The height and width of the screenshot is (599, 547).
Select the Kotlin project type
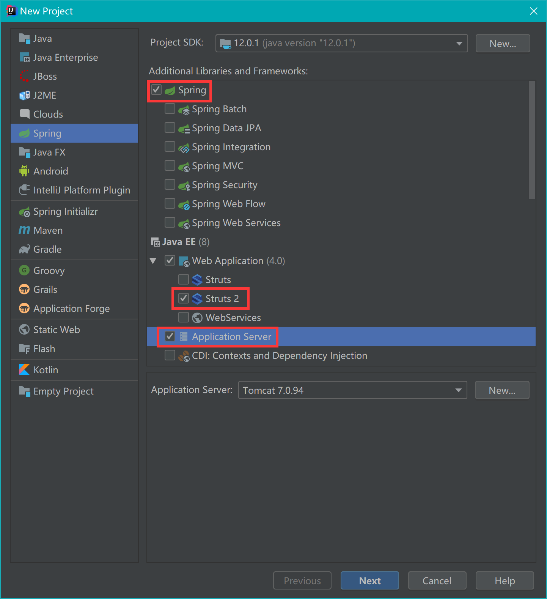coord(74,370)
